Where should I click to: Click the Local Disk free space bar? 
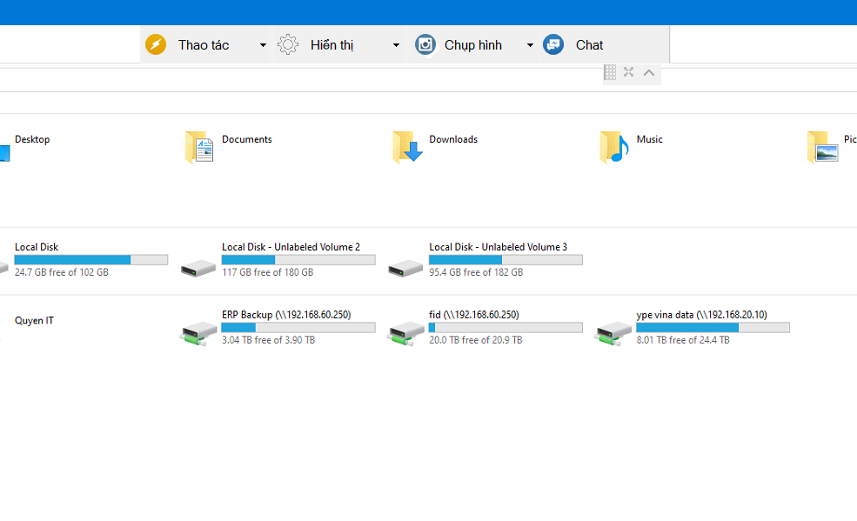90,259
